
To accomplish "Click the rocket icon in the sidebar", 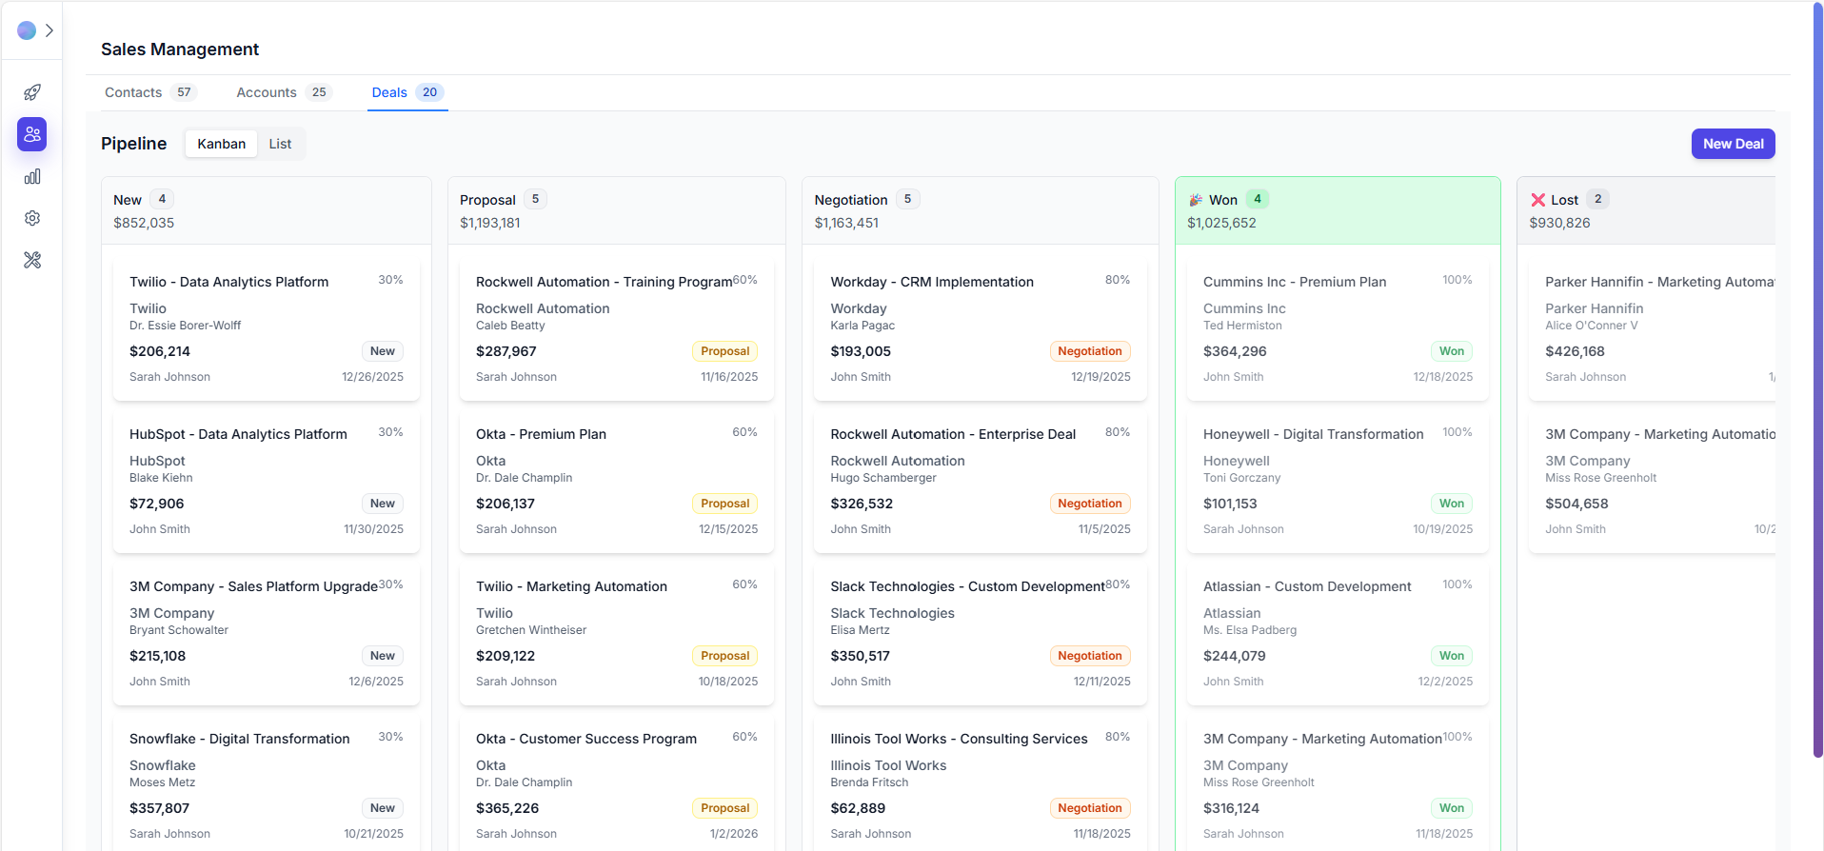I will pyautogui.click(x=32, y=92).
